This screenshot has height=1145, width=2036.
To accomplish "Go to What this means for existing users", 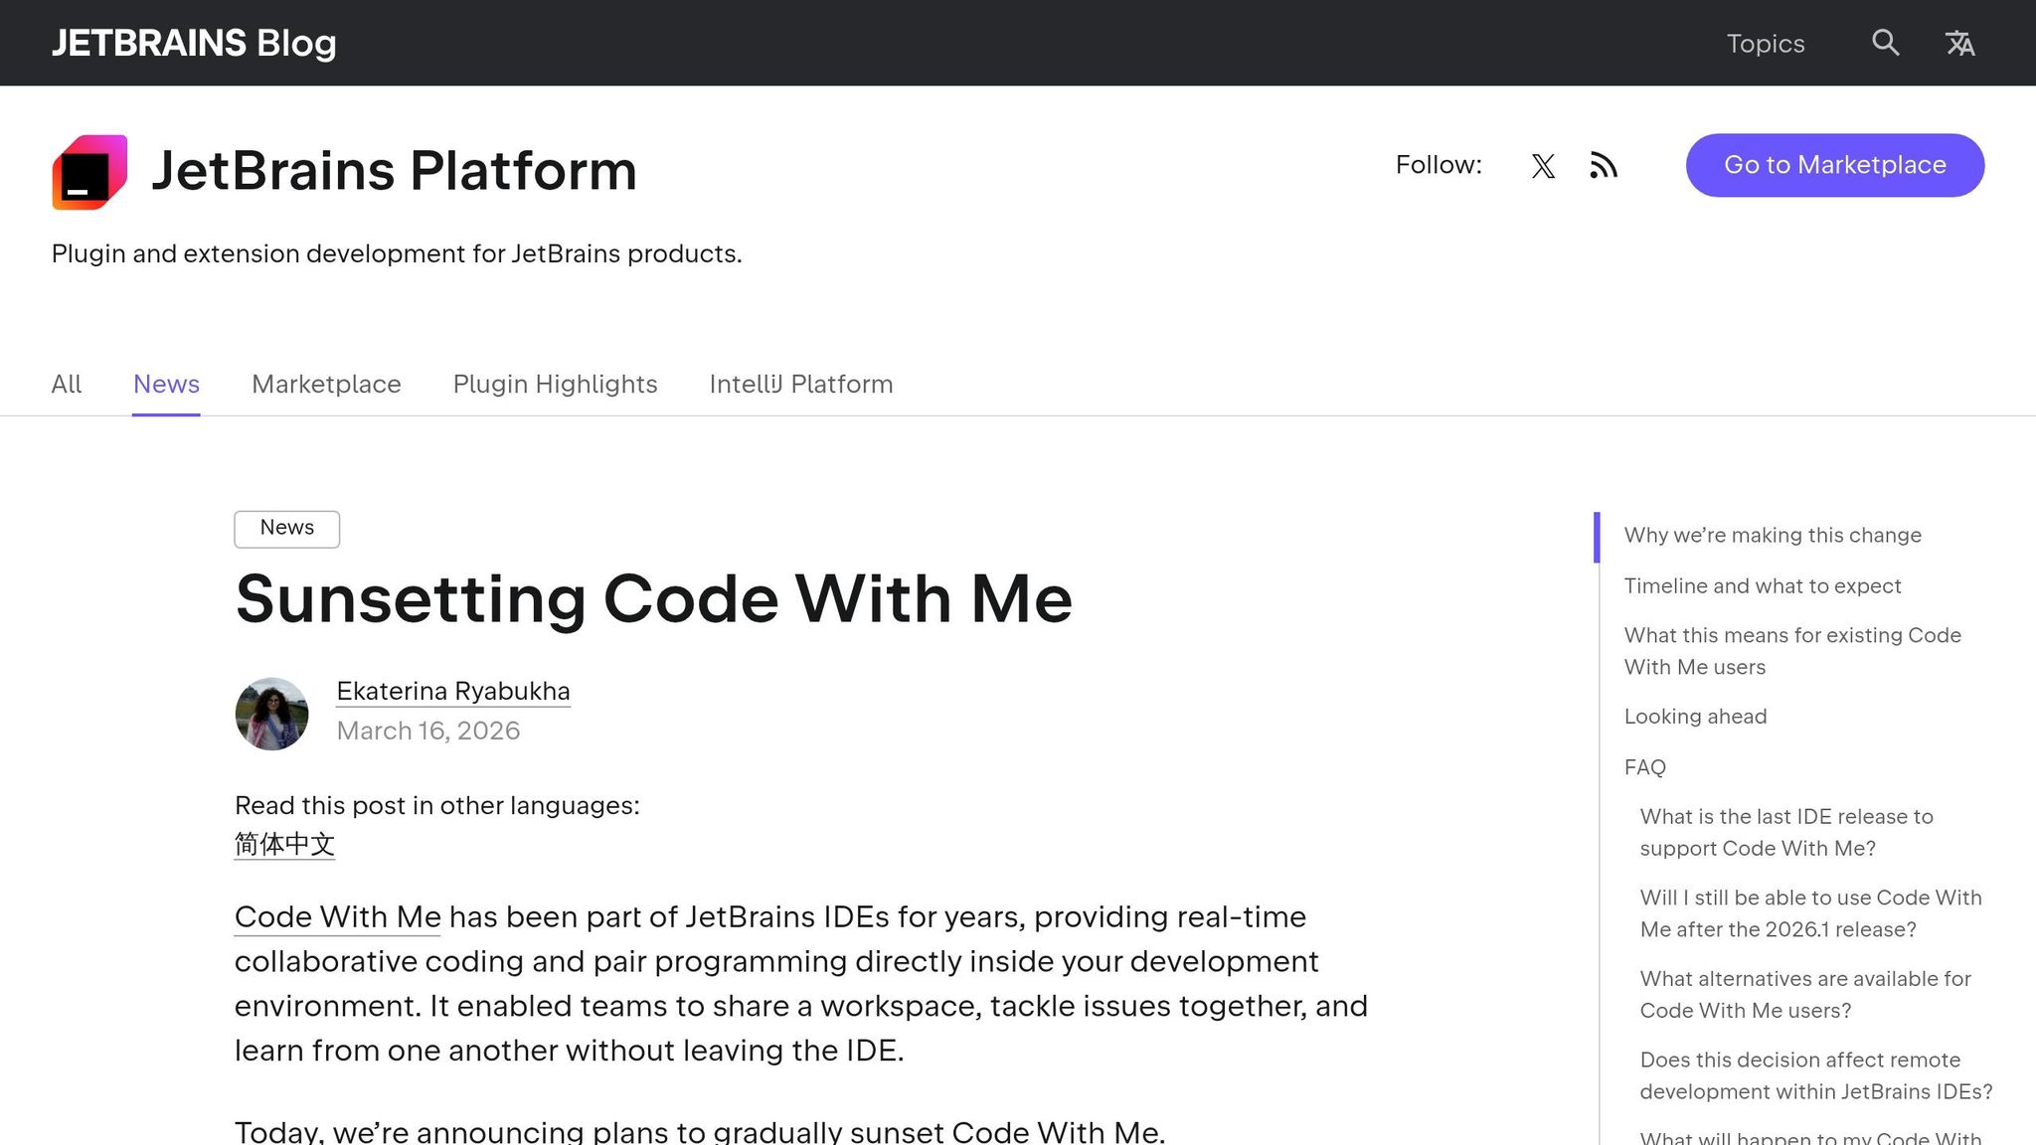I will point(1792,651).
